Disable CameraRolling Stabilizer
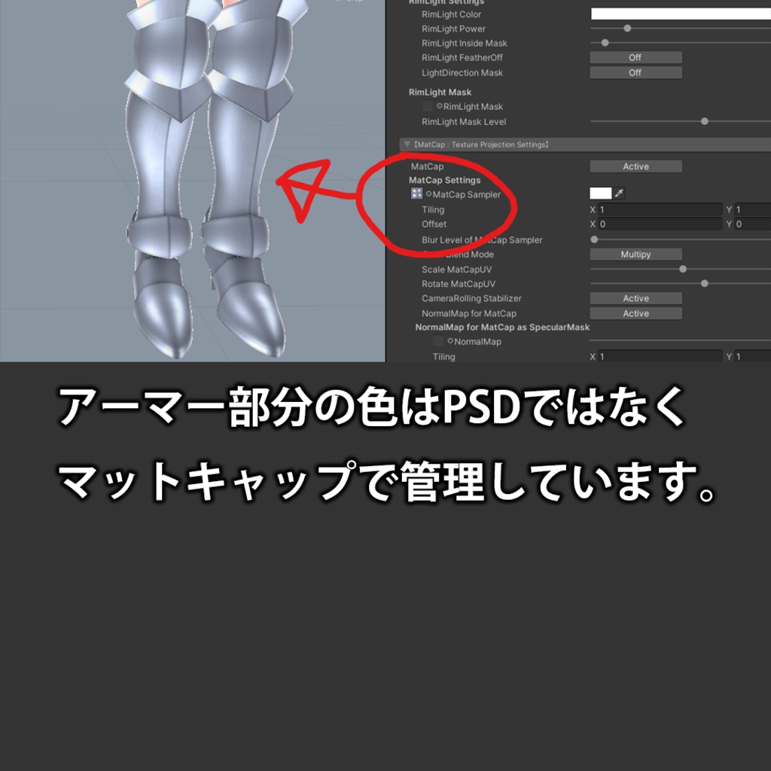Image resolution: width=771 pixels, height=771 pixels. [x=635, y=298]
